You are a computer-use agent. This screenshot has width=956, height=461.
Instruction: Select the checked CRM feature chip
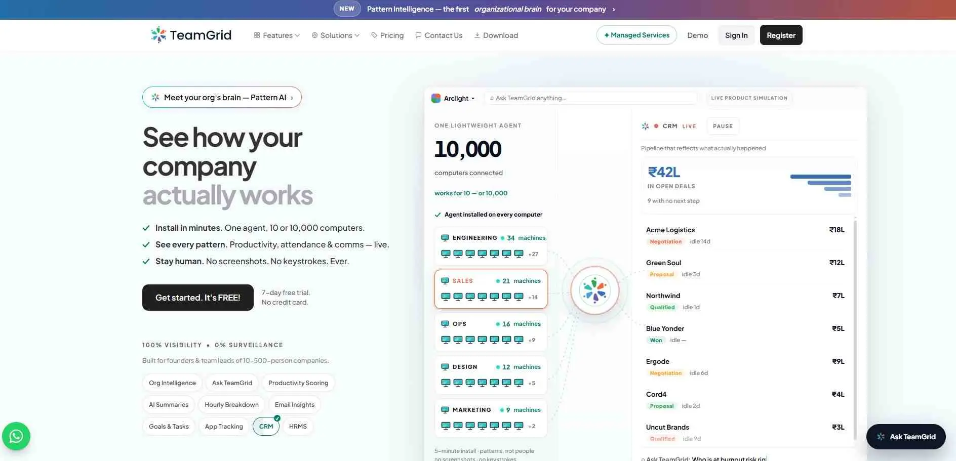pos(266,427)
